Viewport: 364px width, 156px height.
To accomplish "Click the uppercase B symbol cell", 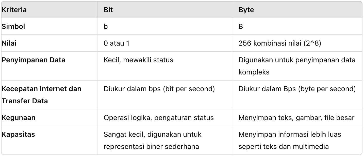I will [x=241, y=26].
